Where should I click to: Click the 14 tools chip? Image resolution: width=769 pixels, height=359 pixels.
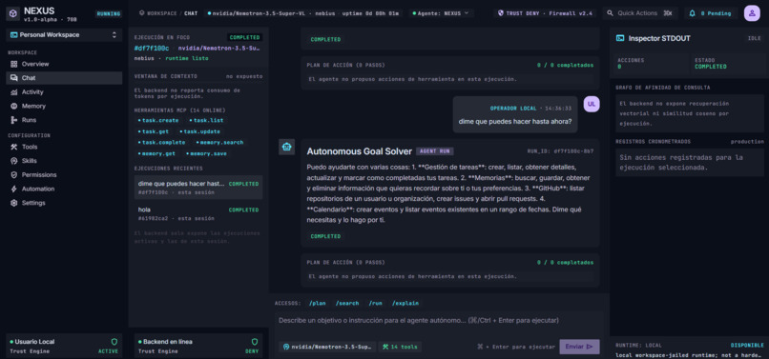click(400, 347)
